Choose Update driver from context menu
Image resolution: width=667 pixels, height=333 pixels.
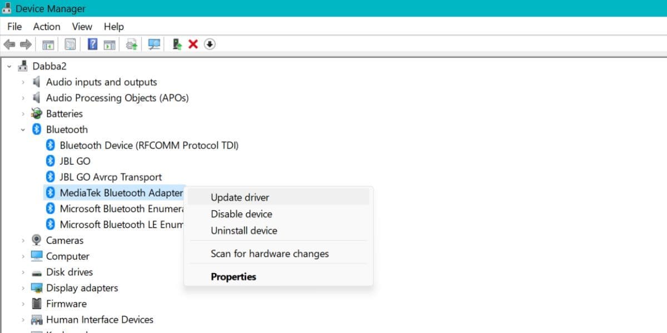point(240,197)
